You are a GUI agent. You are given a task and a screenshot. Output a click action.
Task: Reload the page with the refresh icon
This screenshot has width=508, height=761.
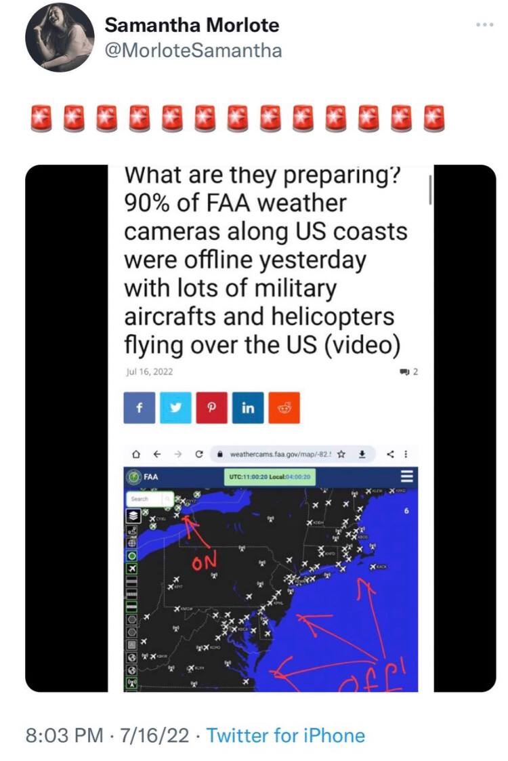198,455
